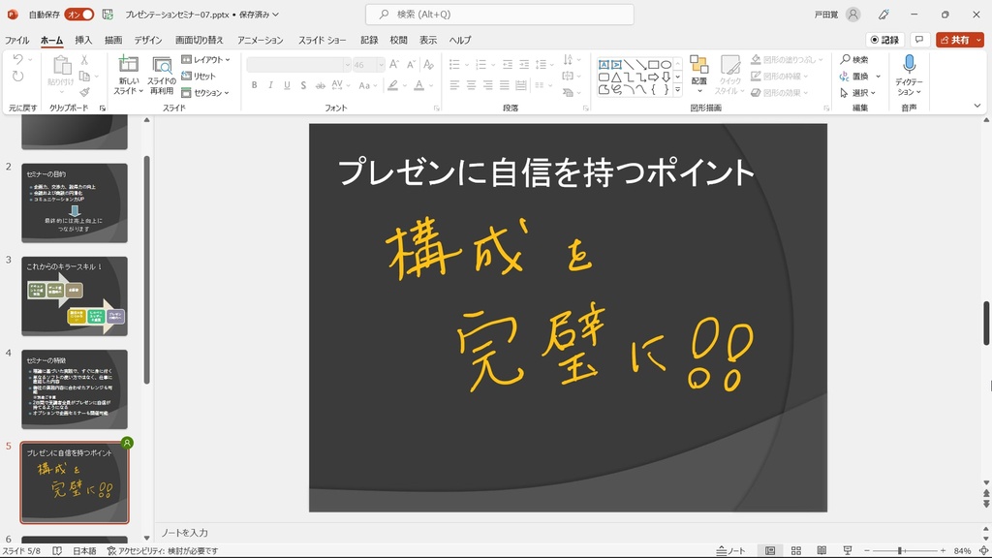
Task: Click the リセット reset button
Action: point(199,76)
